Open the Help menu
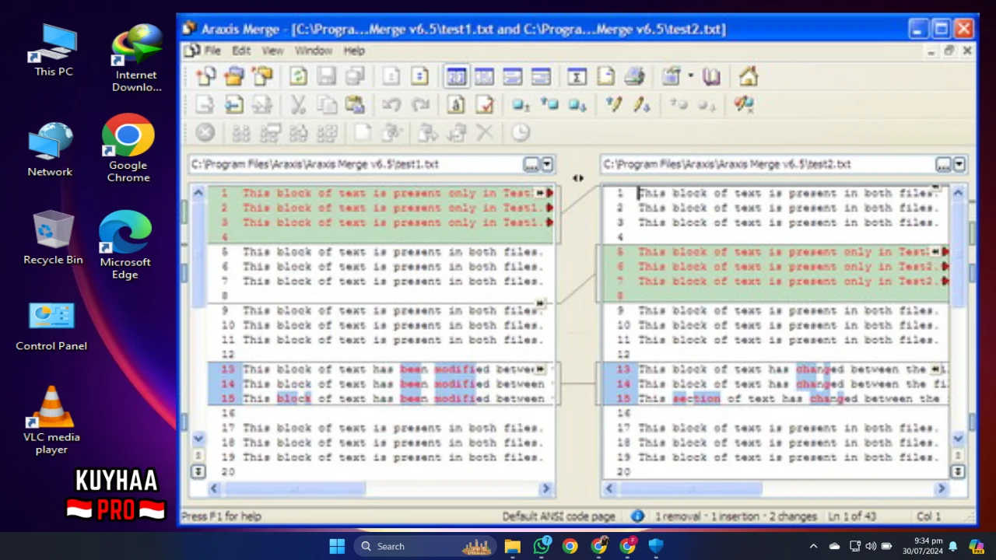The image size is (996, 560). pyautogui.click(x=354, y=51)
